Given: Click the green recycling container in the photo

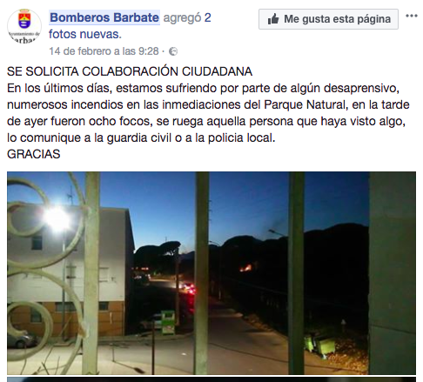Looking at the screenshot, I should 168,322.
